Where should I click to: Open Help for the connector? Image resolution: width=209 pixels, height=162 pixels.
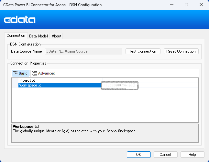click(192, 155)
